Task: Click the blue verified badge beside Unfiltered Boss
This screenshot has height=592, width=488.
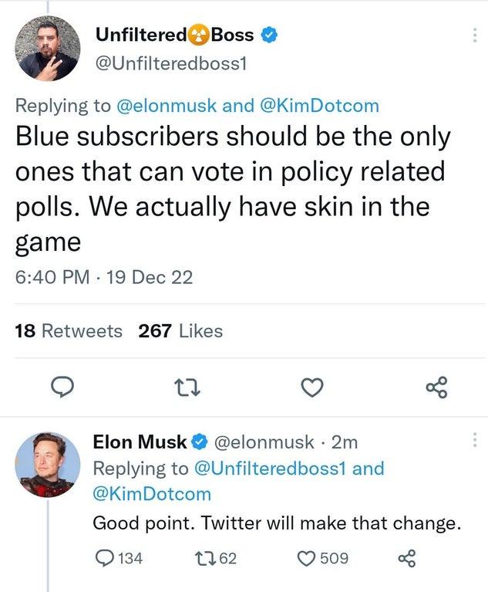Action: [x=269, y=35]
